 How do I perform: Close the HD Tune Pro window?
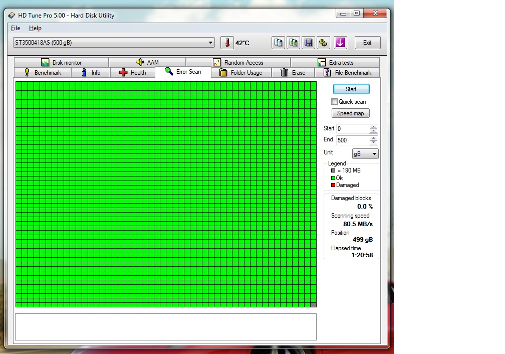[x=375, y=13]
